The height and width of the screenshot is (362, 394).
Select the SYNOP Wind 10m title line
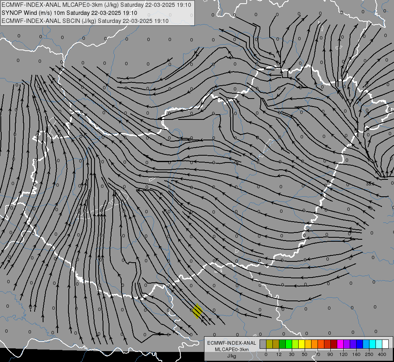point(69,13)
